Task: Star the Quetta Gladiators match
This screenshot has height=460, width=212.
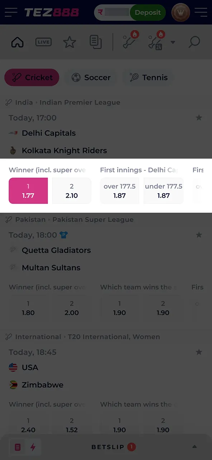Action: click(199, 235)
